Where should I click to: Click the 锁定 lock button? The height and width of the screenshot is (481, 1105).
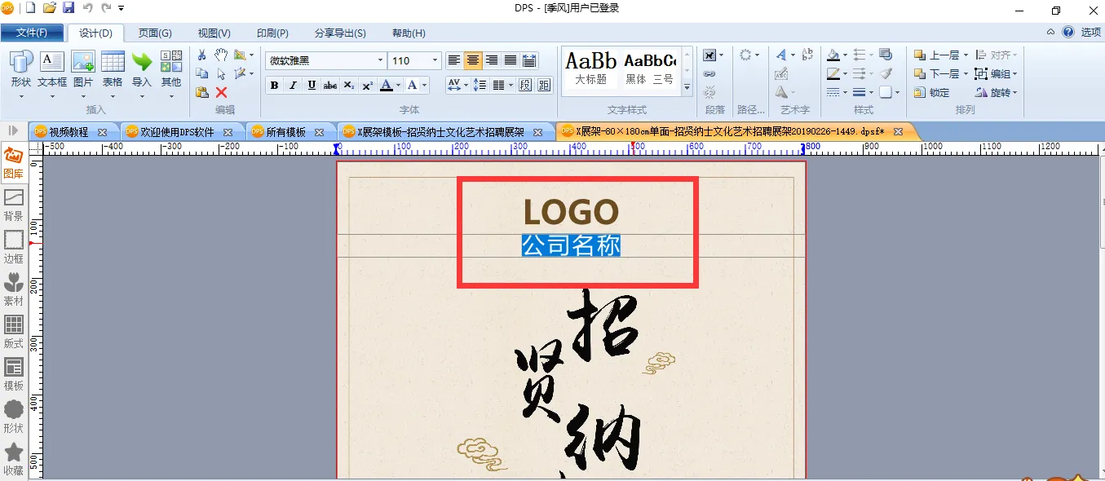(x=932, y=92)
